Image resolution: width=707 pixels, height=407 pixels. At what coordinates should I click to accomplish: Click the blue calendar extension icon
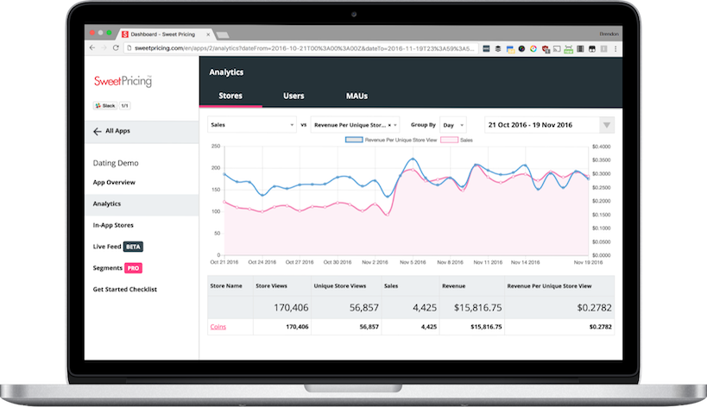pyautogui.click(x=510, y=49)
